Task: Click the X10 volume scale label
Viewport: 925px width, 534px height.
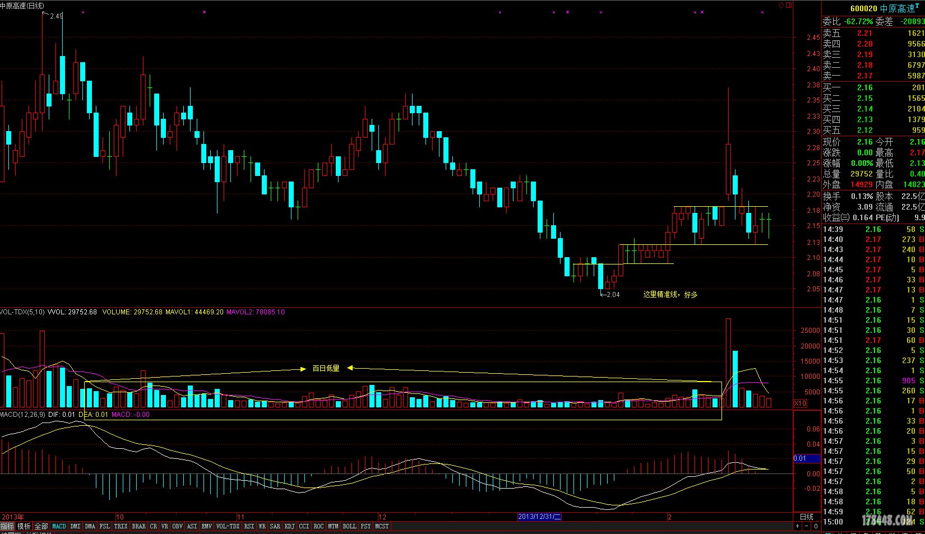Action: [x=800, y=403]
